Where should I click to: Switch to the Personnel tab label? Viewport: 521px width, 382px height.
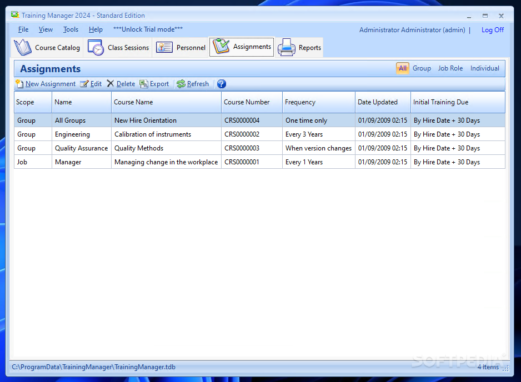pos(191,48)
